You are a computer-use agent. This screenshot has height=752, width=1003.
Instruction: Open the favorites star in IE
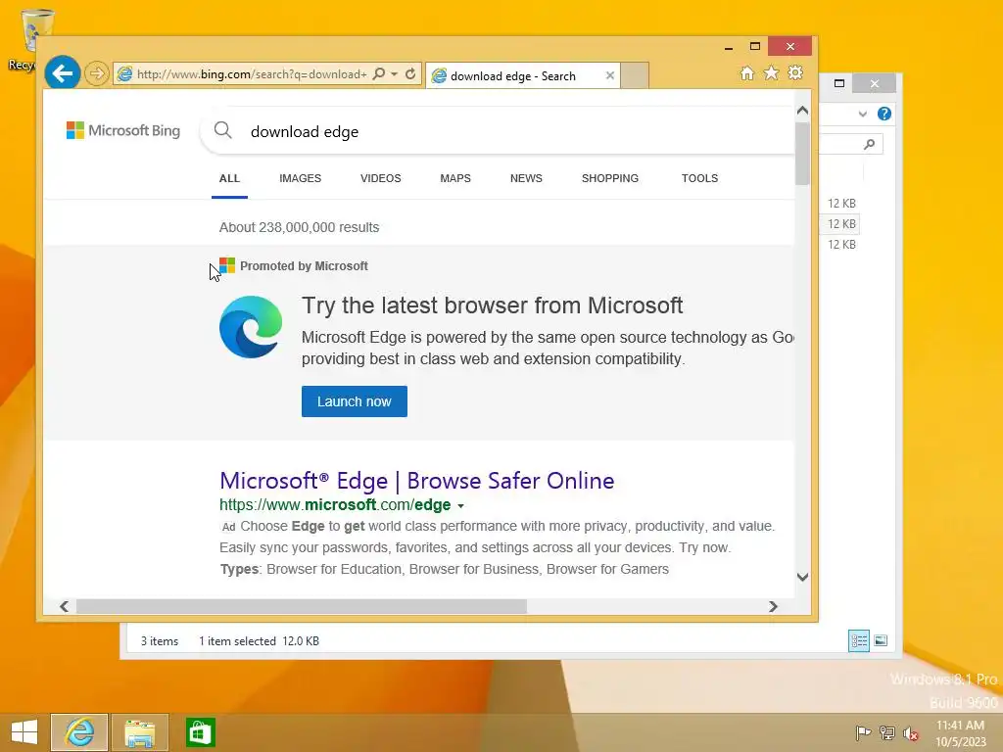772,72
